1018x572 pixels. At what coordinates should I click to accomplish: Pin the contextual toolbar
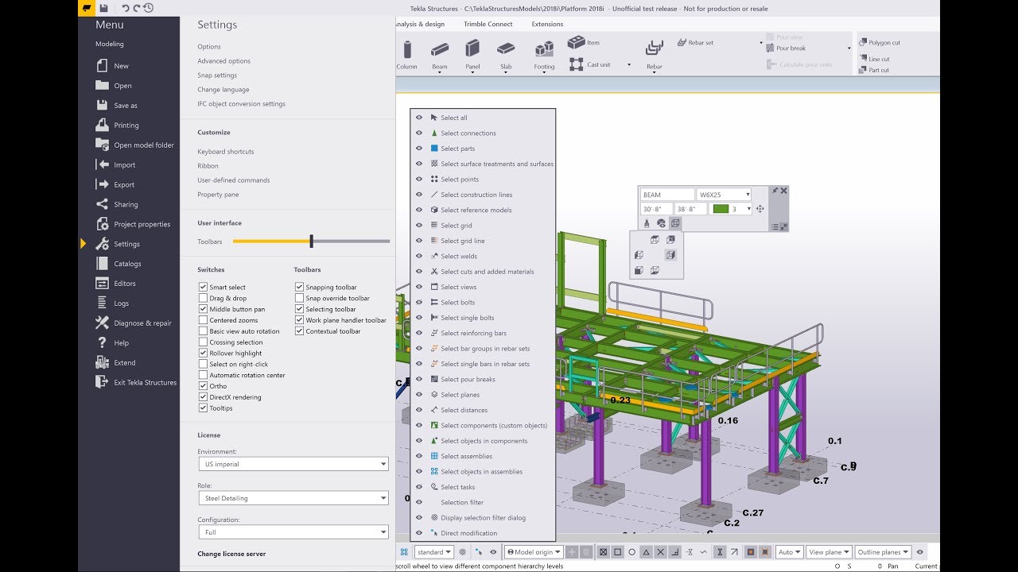774,191
